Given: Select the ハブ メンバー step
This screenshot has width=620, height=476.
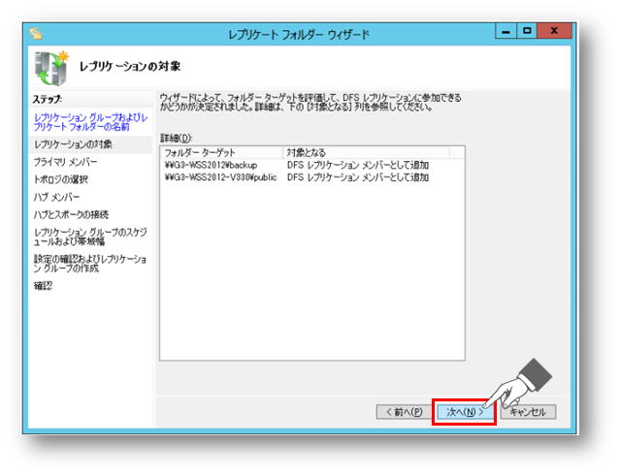Looking at the screenshot, I should coord(56,197).
